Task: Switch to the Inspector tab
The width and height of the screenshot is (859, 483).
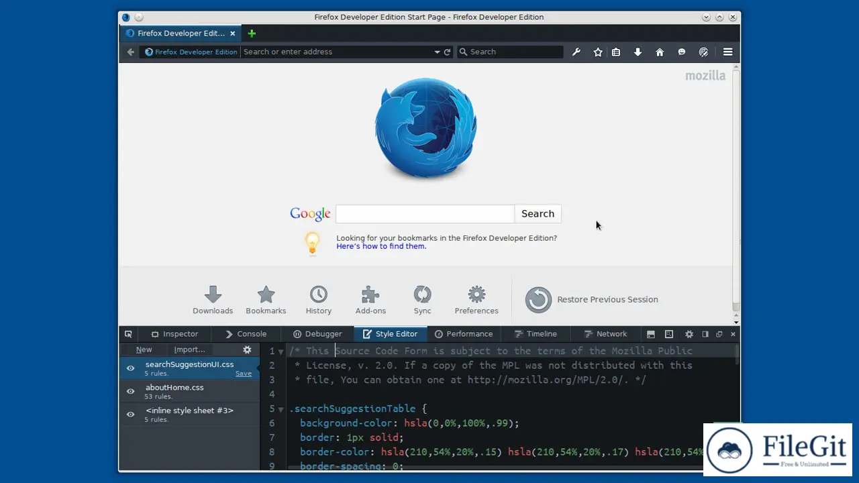Action: (174, 333)
